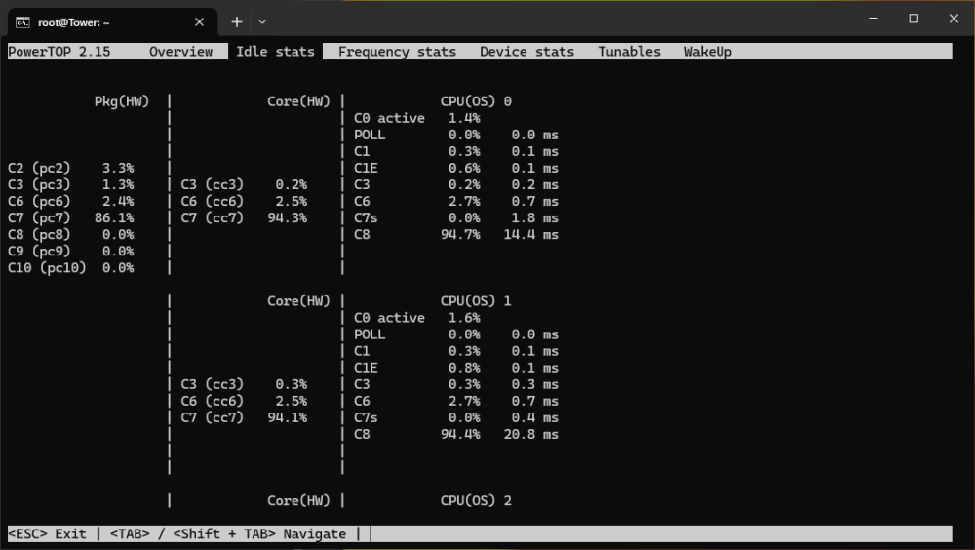Click the C8 94.4% 20.8 ms row
This screenshot has width=975, height=550.
tap(455, 434)
